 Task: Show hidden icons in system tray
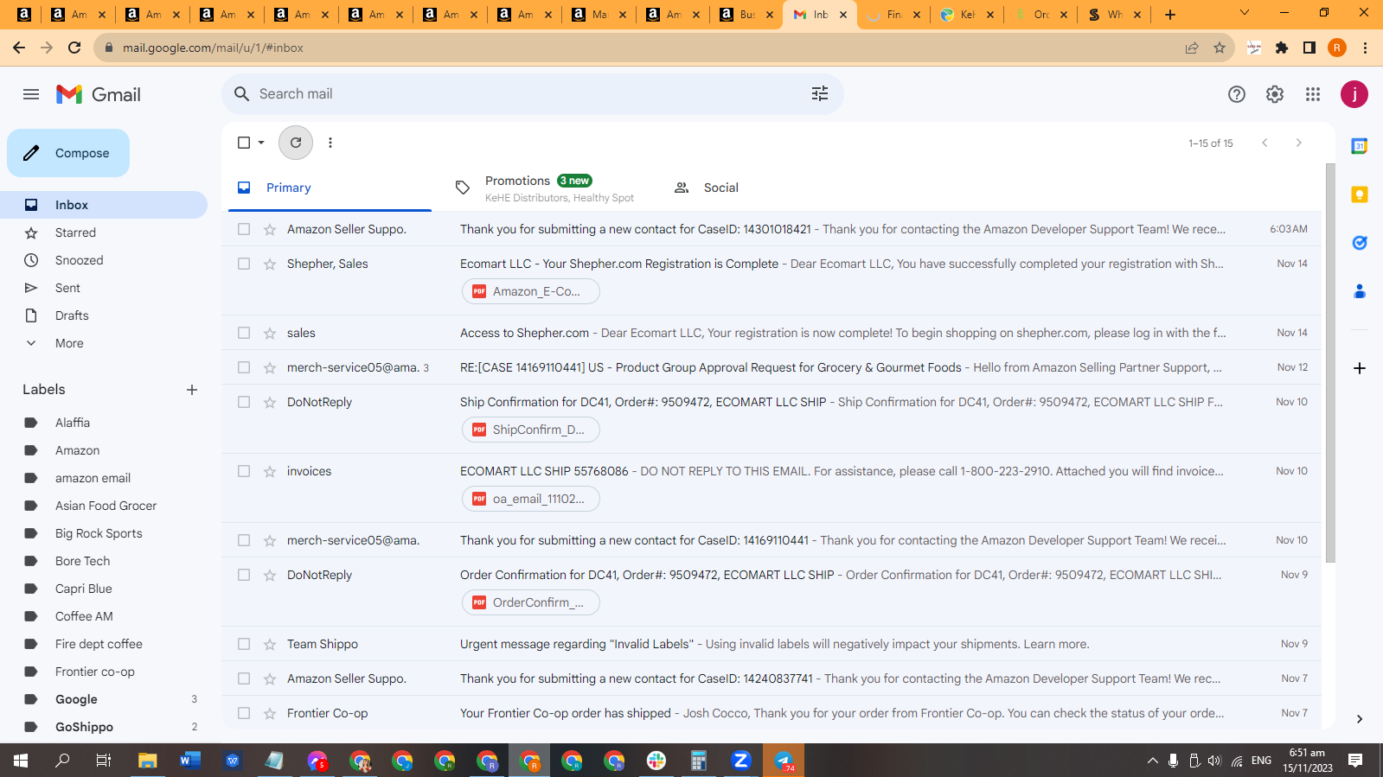click(x=1152, y=761)
